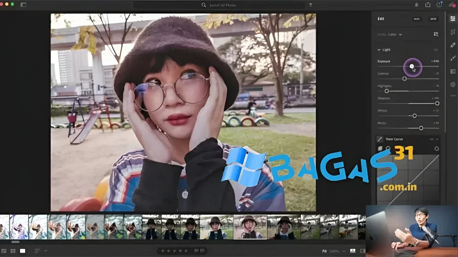The width and height of the screenshot is (458, 257).
Task: Click the Exposure numeric value field
Action: click(x=435, y=61)
